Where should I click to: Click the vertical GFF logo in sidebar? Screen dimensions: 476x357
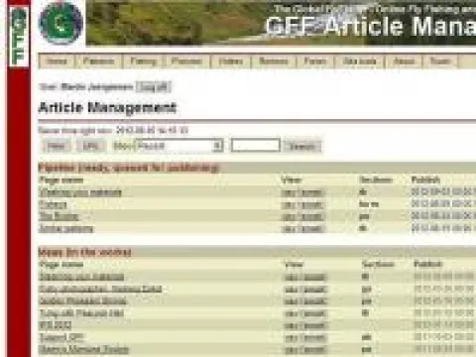pyautogui.click(x=19, y=37)
